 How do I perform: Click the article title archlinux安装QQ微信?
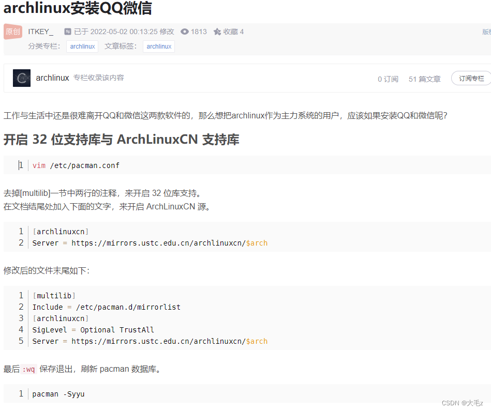coord(78,8)
